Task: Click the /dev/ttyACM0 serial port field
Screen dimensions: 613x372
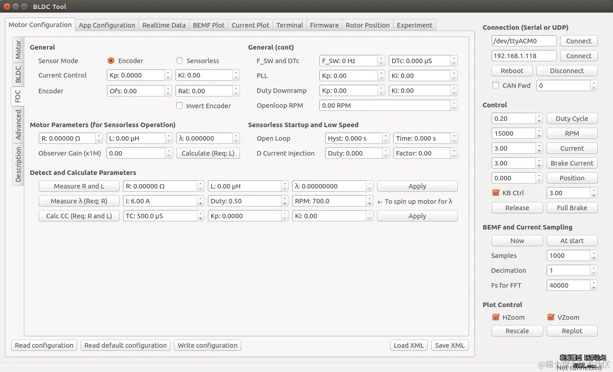Action: point(524,41)
